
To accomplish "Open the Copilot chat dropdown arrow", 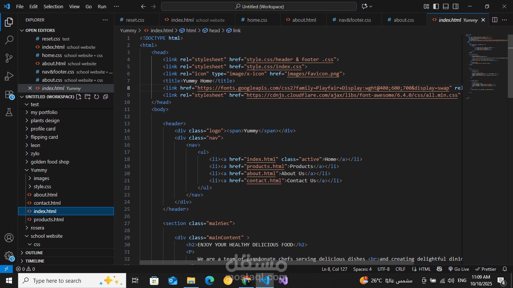I will pyautogui.click(x=371, y=6).
